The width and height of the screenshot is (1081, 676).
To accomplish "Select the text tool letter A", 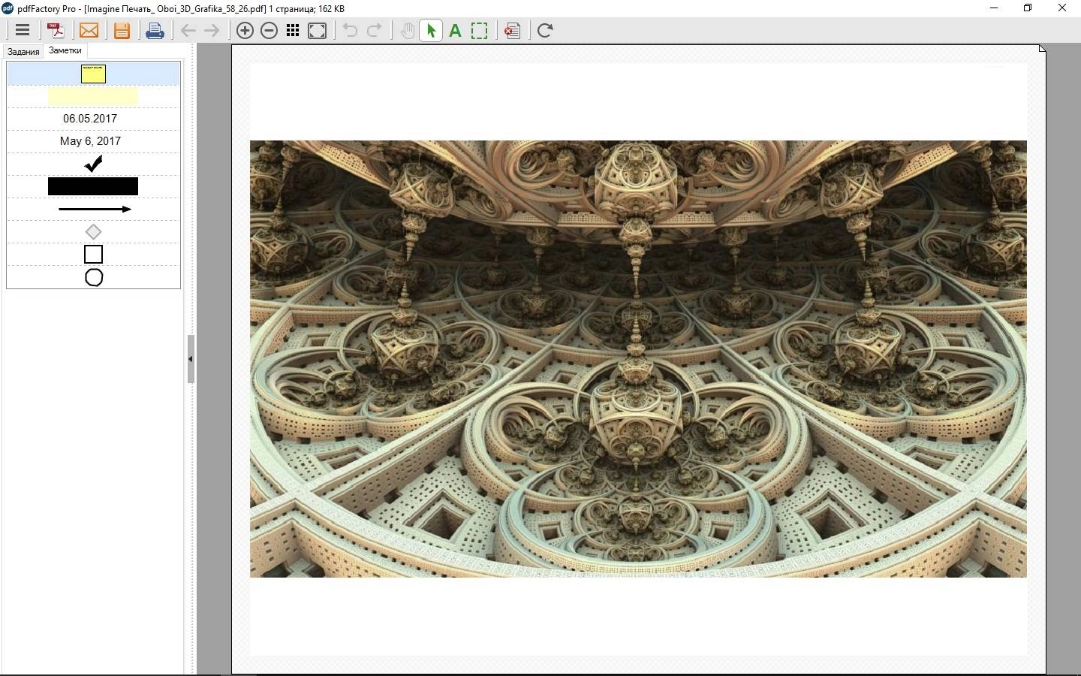I will tap(455, 31).
